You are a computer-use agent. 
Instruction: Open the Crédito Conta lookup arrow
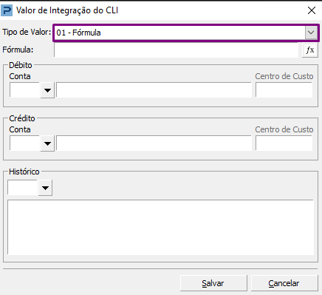click(47, 143)
